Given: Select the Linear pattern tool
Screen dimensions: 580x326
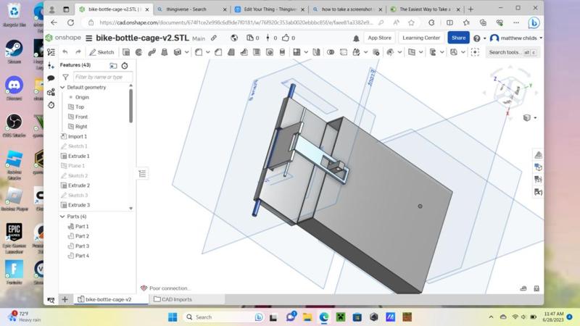Looking at the screenshot, I should point(297,52).
